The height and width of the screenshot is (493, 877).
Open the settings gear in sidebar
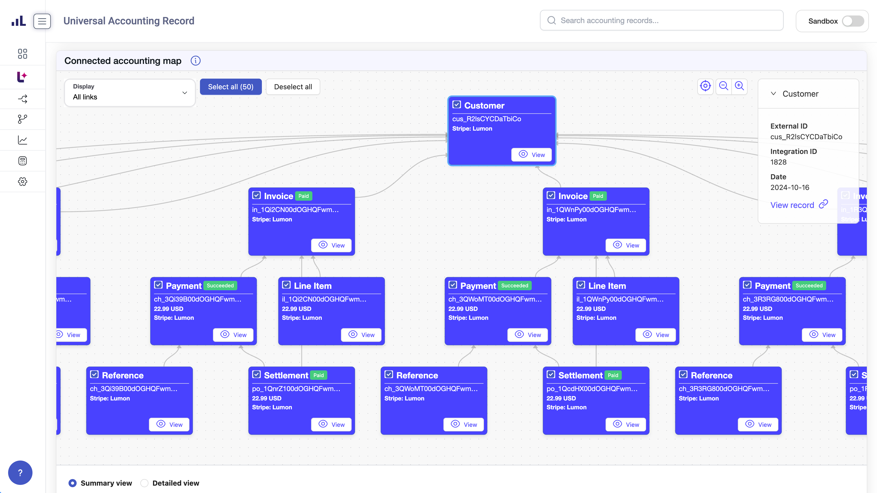(23, 181)
